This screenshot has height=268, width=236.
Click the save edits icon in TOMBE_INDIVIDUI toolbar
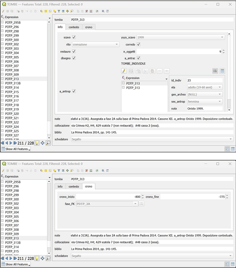[131, 71]
